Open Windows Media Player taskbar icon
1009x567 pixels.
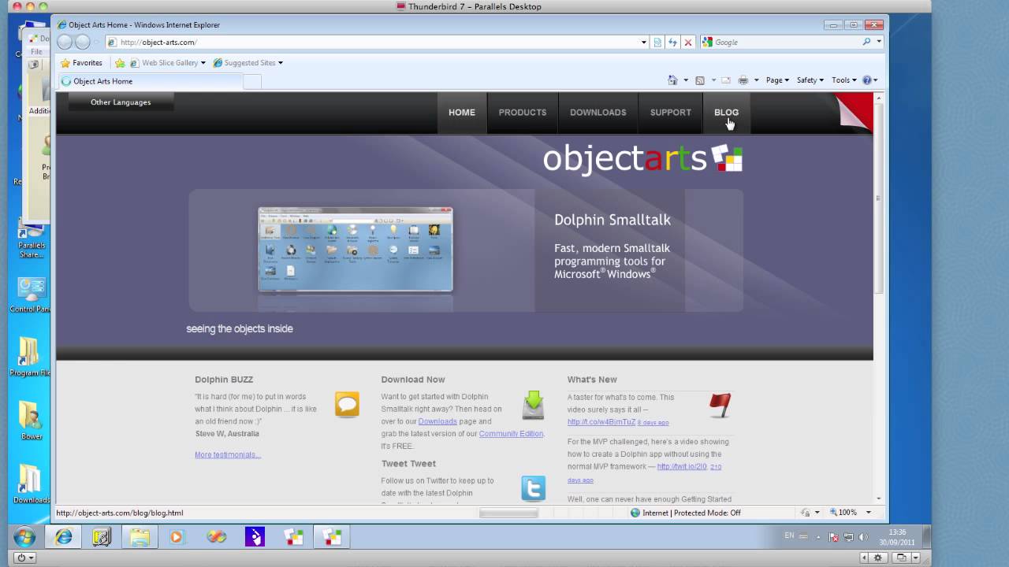pyautogui.click(x=177, y=537)
